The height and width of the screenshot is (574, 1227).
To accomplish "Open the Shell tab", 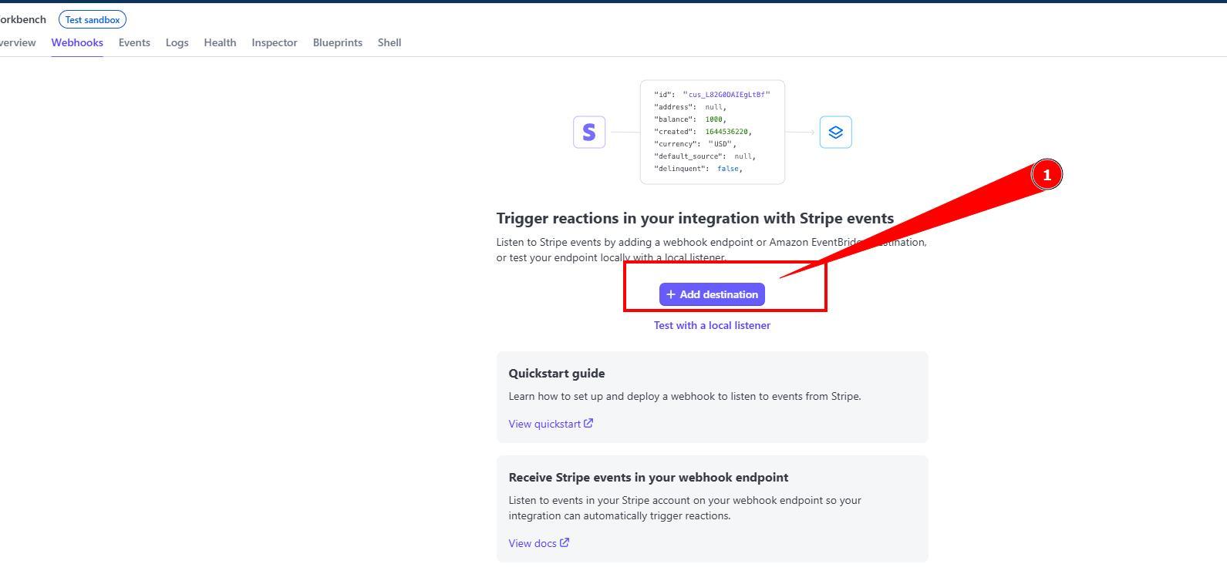I will coord(389,42).
